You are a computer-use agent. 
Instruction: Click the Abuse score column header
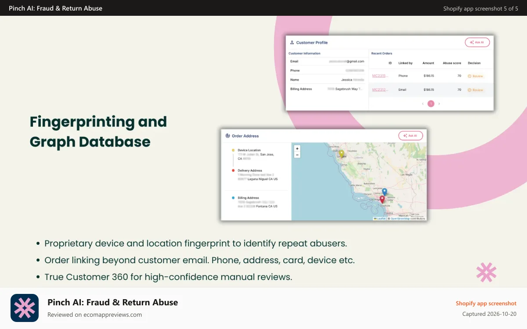tap(452, 63)
